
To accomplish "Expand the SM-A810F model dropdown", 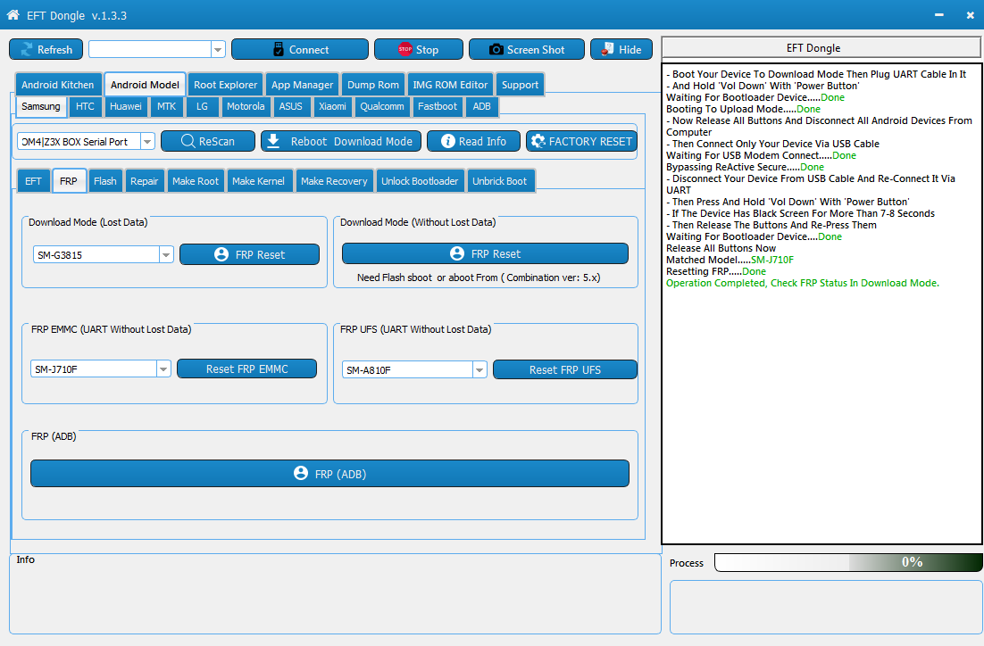I will click(x=479, y=370).
